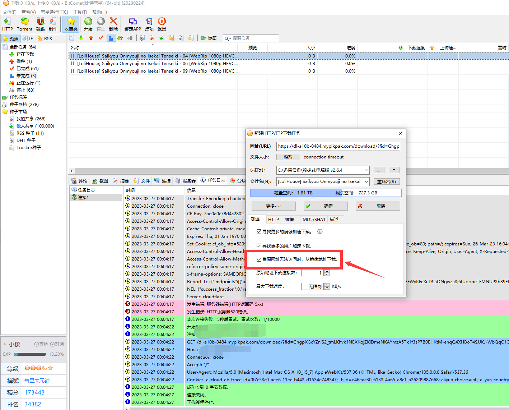The width and height of the screenshot is (509, 410).
Task: Collapse the 小樱 user panel chevron
Action: [x=5, y=344]
